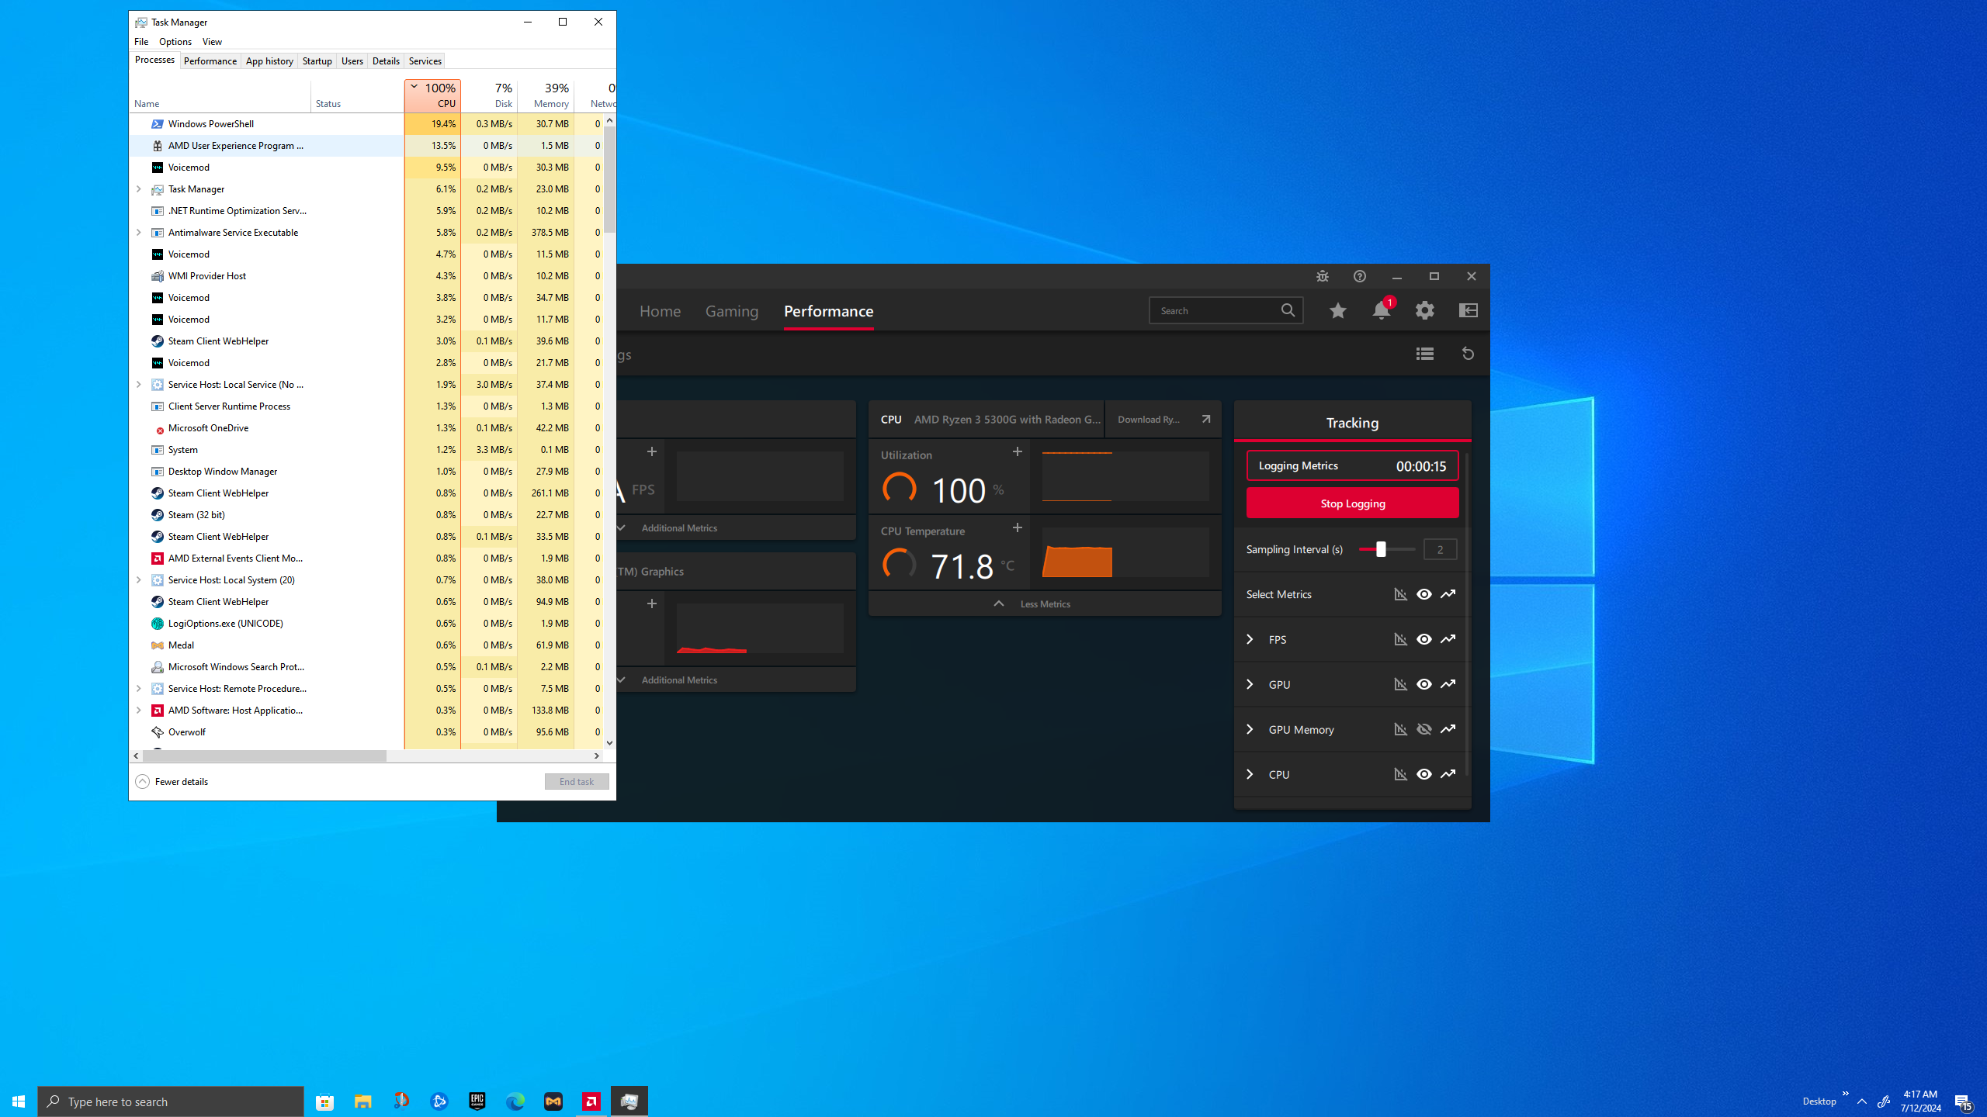The image size is (1987, 1117).
Task: Expand the GPU metrics group
Action: pos(1250,684)
